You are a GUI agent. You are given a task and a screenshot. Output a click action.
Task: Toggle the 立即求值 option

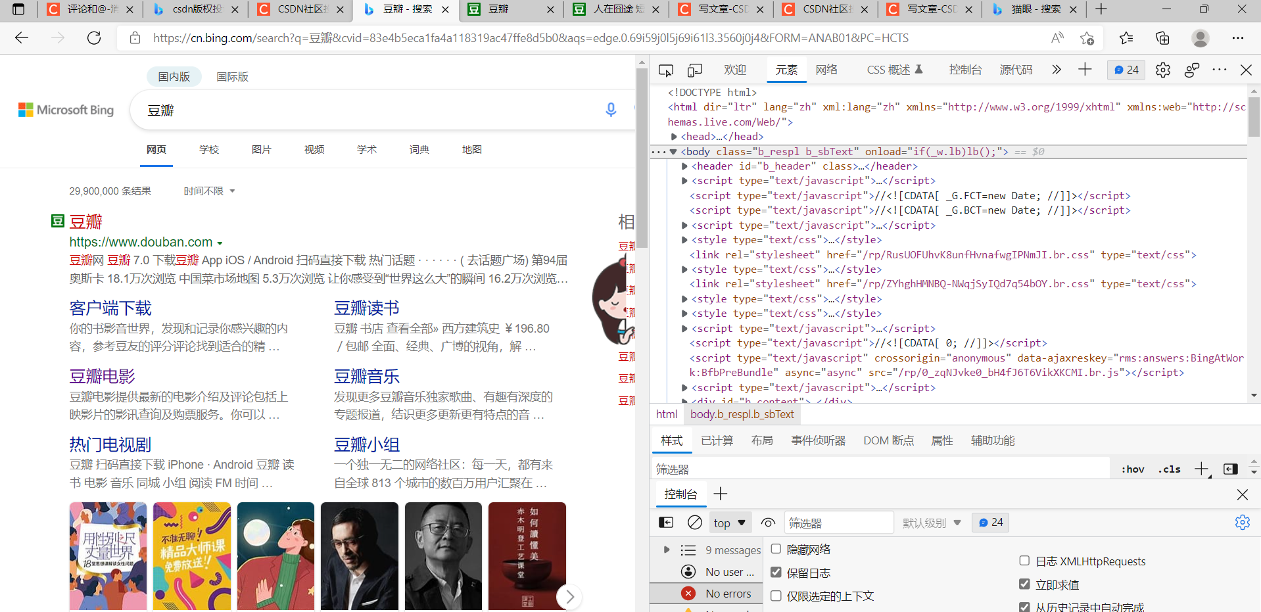click(1024, 584)
